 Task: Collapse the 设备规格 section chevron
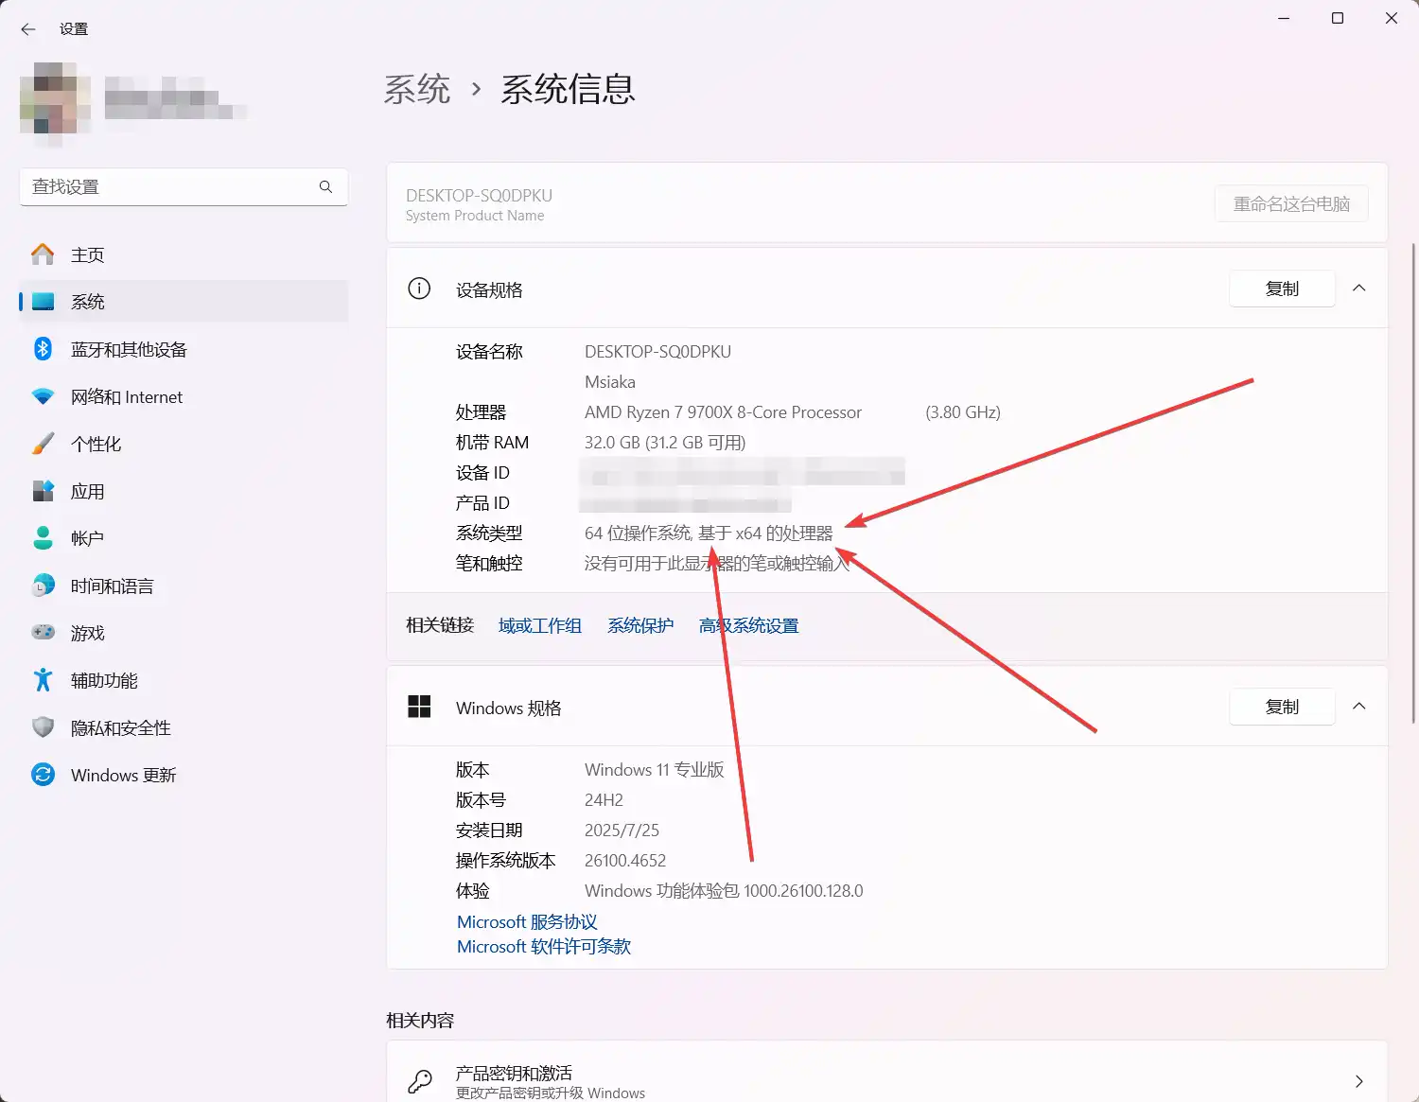pyautogui.click(x=1359, y=289)
